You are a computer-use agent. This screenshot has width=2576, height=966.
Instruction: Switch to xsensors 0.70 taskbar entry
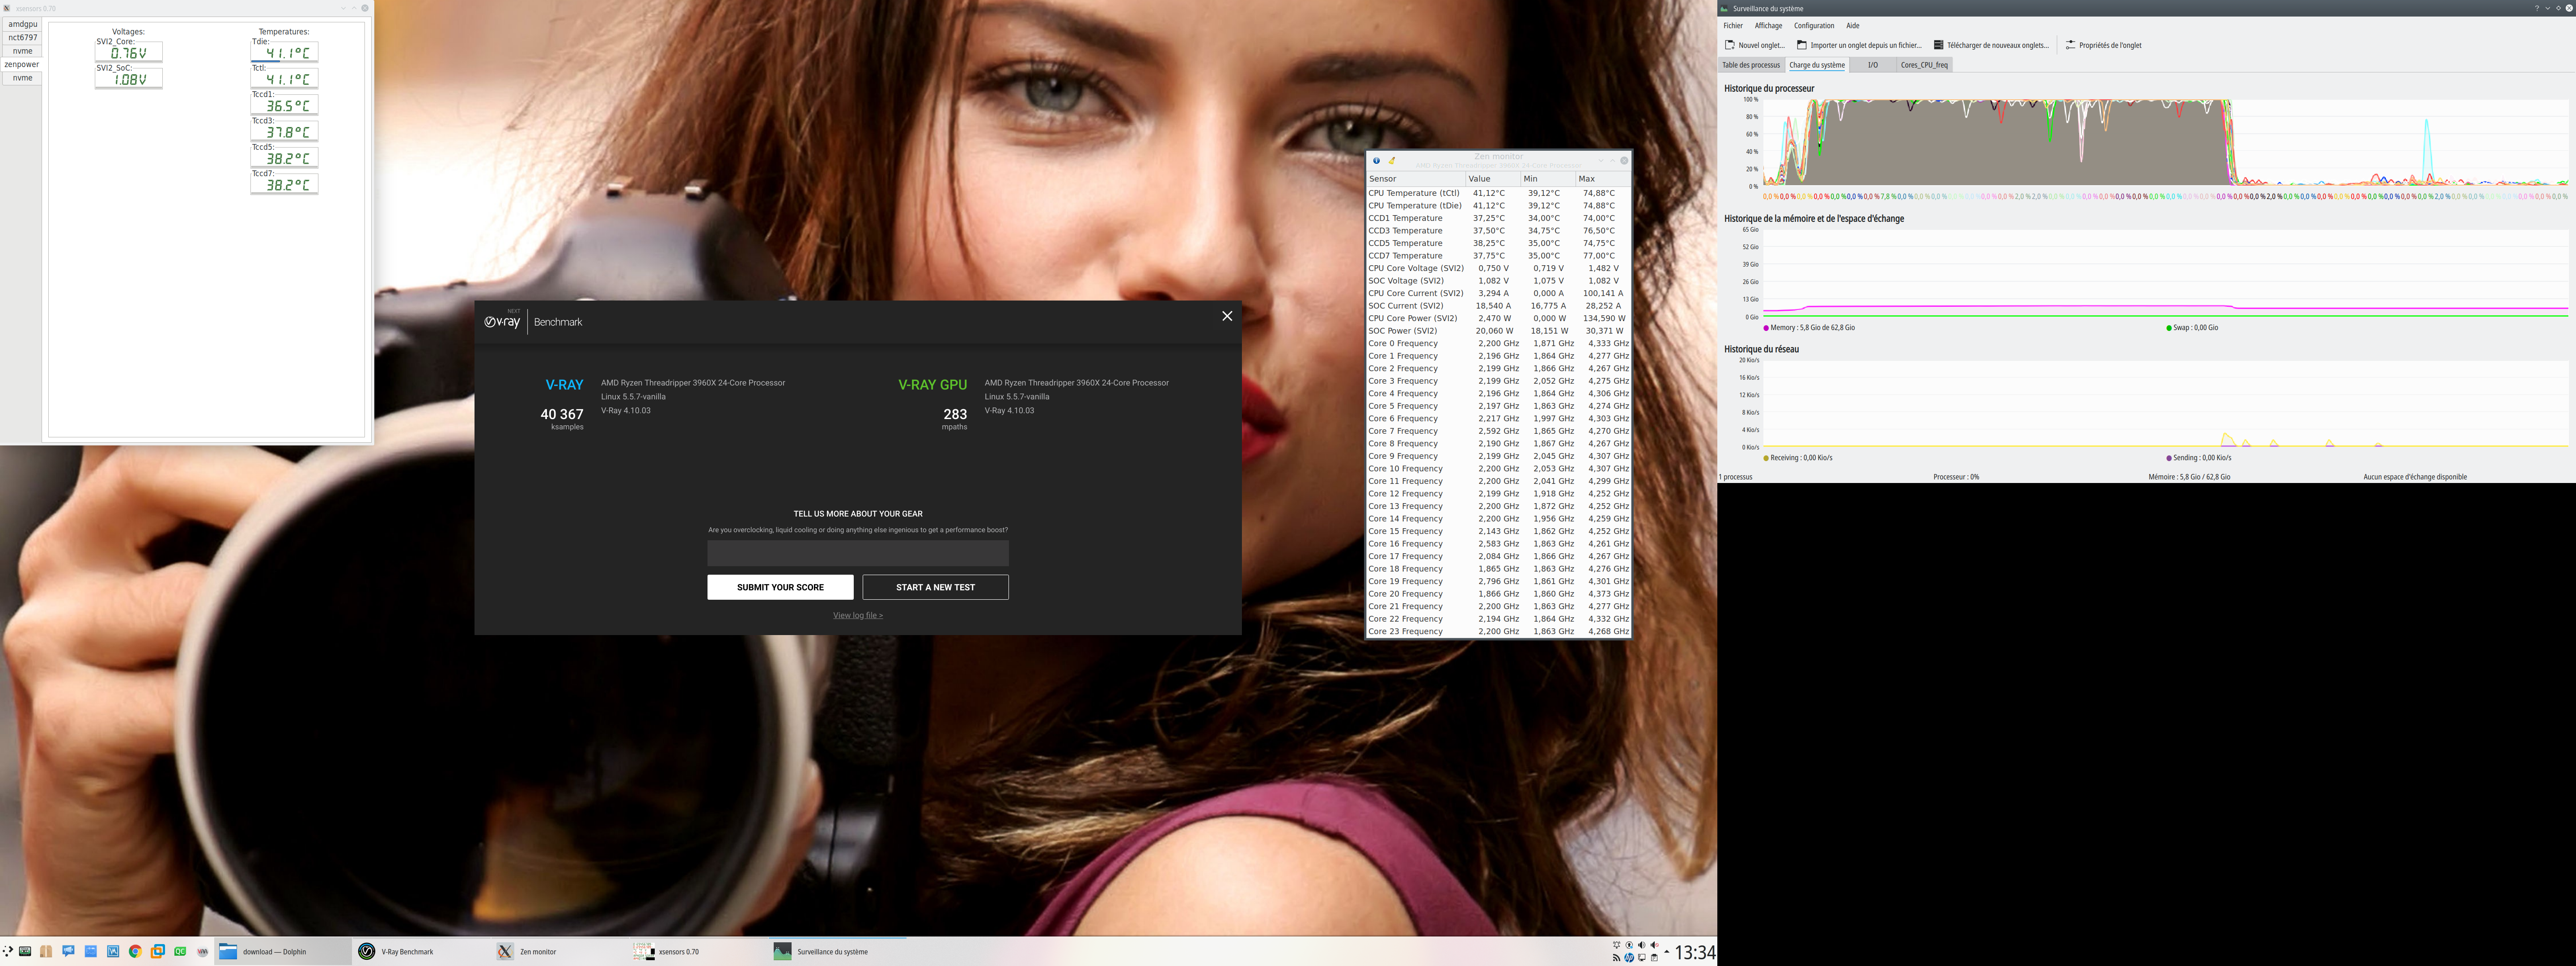click(x=699, y=952)
